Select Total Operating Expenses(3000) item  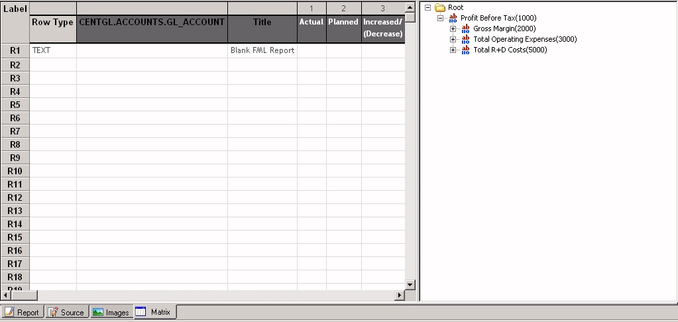point(525,39)
